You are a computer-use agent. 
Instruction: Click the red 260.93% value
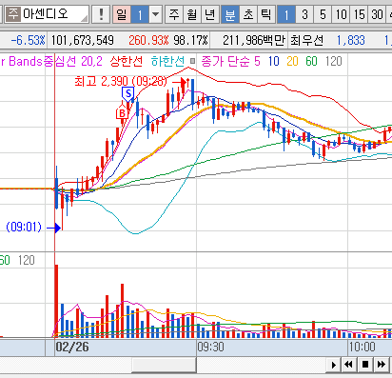coord(148,40)
